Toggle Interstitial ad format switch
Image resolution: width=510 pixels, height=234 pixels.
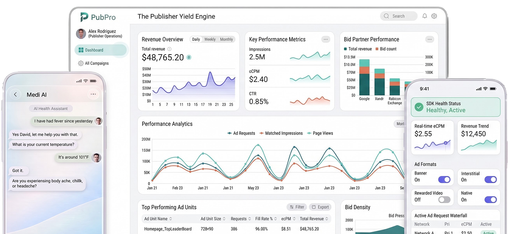pos(491,179)
